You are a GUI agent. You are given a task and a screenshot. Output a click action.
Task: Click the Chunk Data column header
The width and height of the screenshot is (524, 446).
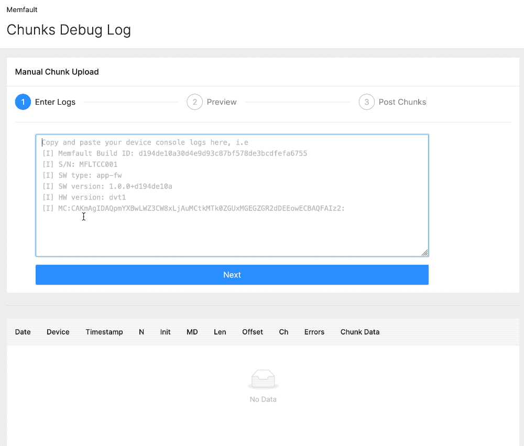coord(360,332)
